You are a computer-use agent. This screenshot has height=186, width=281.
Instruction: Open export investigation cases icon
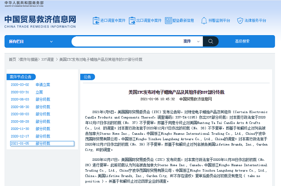pos(132,21)
